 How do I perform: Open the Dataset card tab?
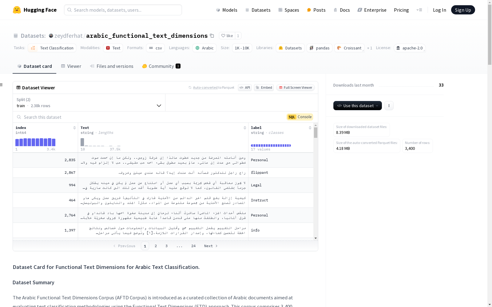[34, 66]
